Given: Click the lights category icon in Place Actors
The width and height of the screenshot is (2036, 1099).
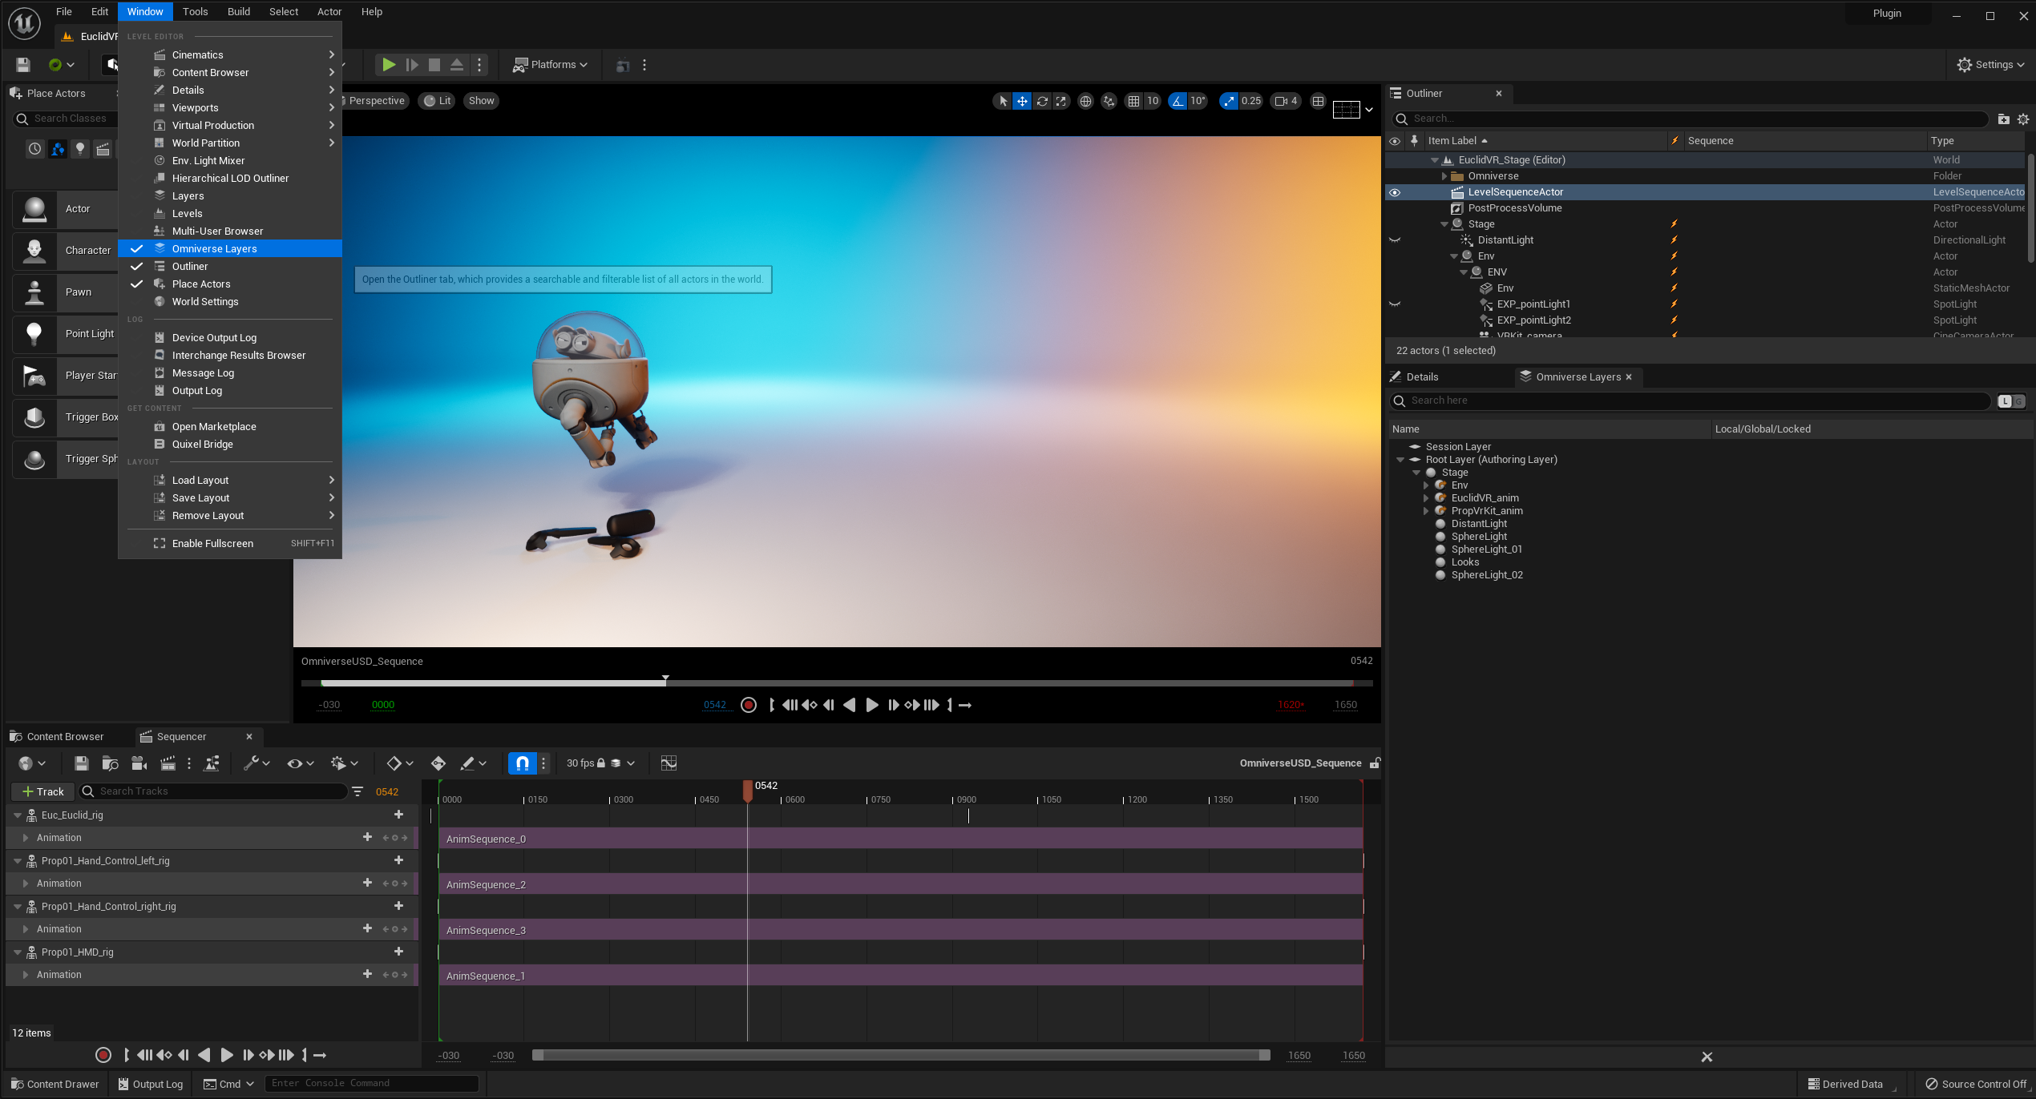Looking at the screenshot, I should pyautogui.click(x=80, y=149).
